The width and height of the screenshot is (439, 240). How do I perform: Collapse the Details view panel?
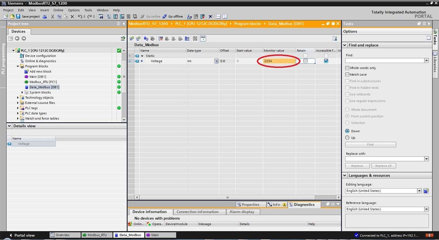(x=10, y=126)
